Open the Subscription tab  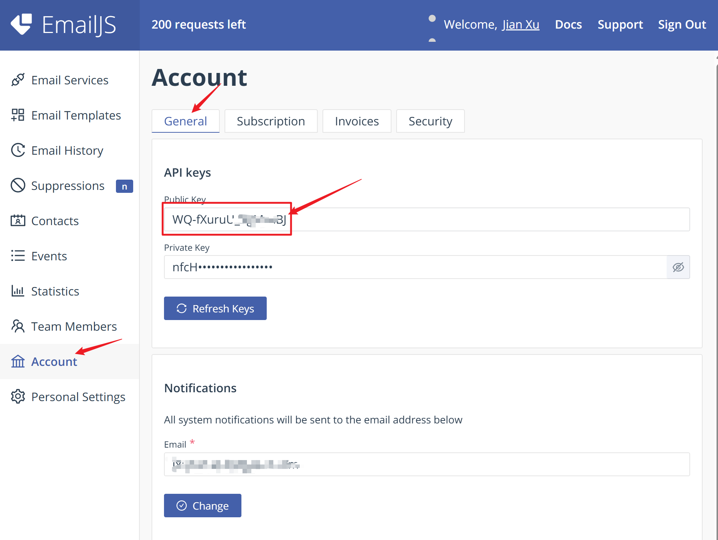[x=271, y=121]
